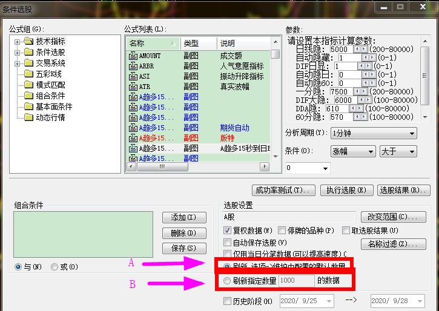Screen dimensions: 439x311
Task: Toggle the 复权数据 checkbox
Action: pos(228,231)
